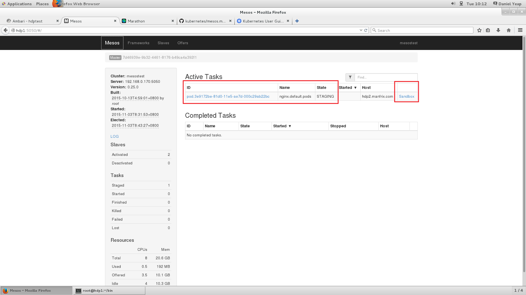Open the Offers page in navbar
Image resolution: width=526 pixels, height=295 pixels.
(183, 43)
